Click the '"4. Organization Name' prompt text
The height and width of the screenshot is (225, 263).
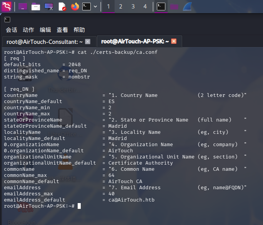(x=141, y=145)
